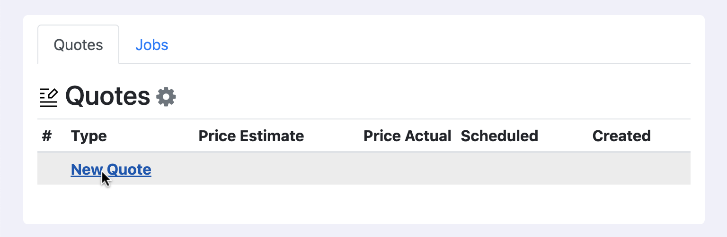Screen dimensions: 727x237
Task: Click New Quote row's empty Price Actual cell
Action: [407, 169]
